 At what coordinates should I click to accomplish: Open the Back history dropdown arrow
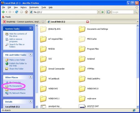pos(7,12)
